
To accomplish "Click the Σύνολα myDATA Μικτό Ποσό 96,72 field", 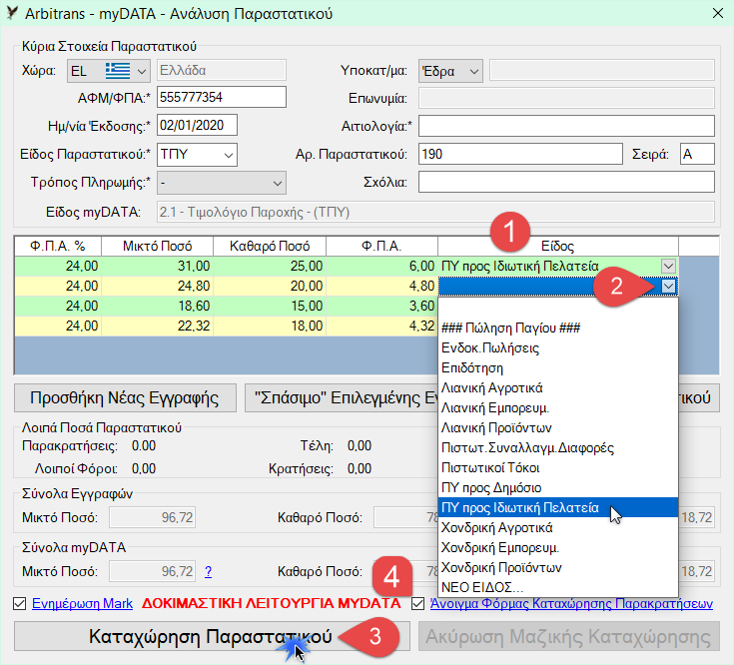I will [153, 571].
